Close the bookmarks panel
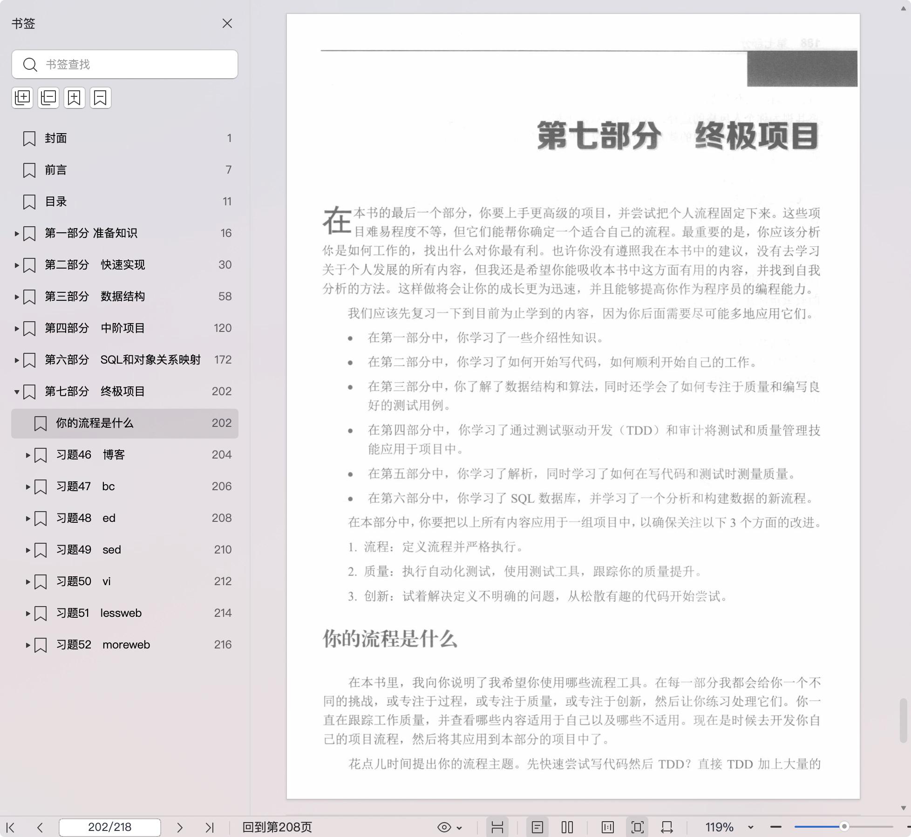Screen dimensions: 911x837 pyautogui.click(x=227, y=23)
